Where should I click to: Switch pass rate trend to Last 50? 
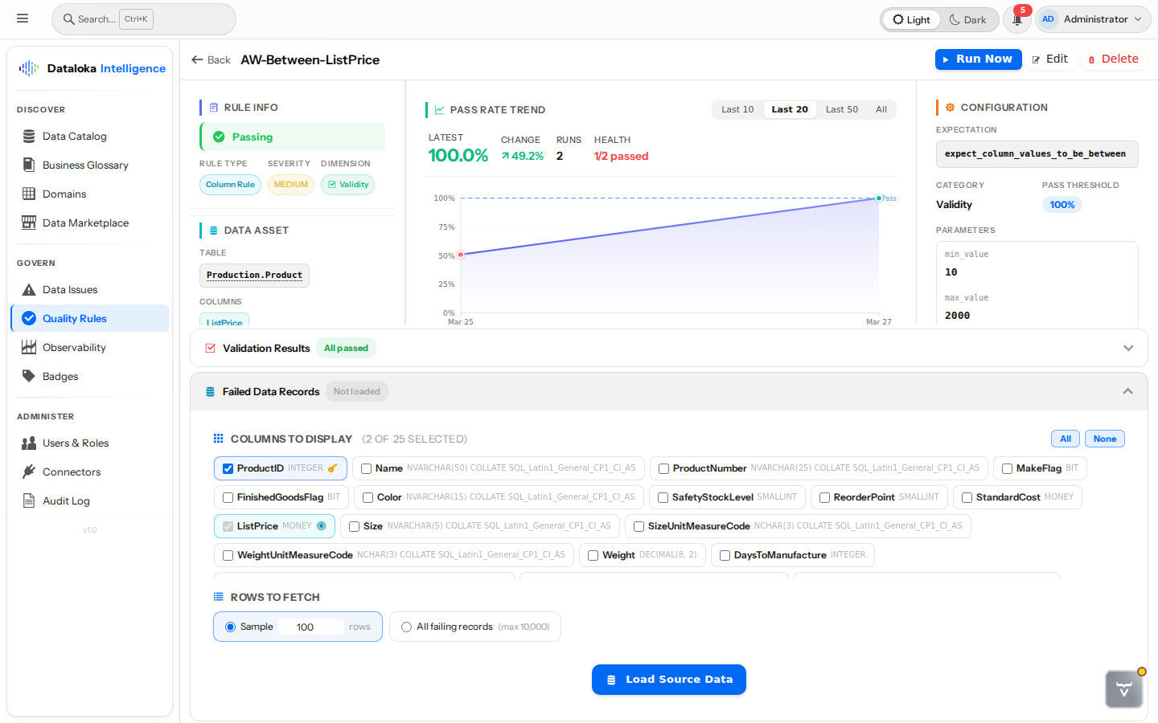click(841, 109)
